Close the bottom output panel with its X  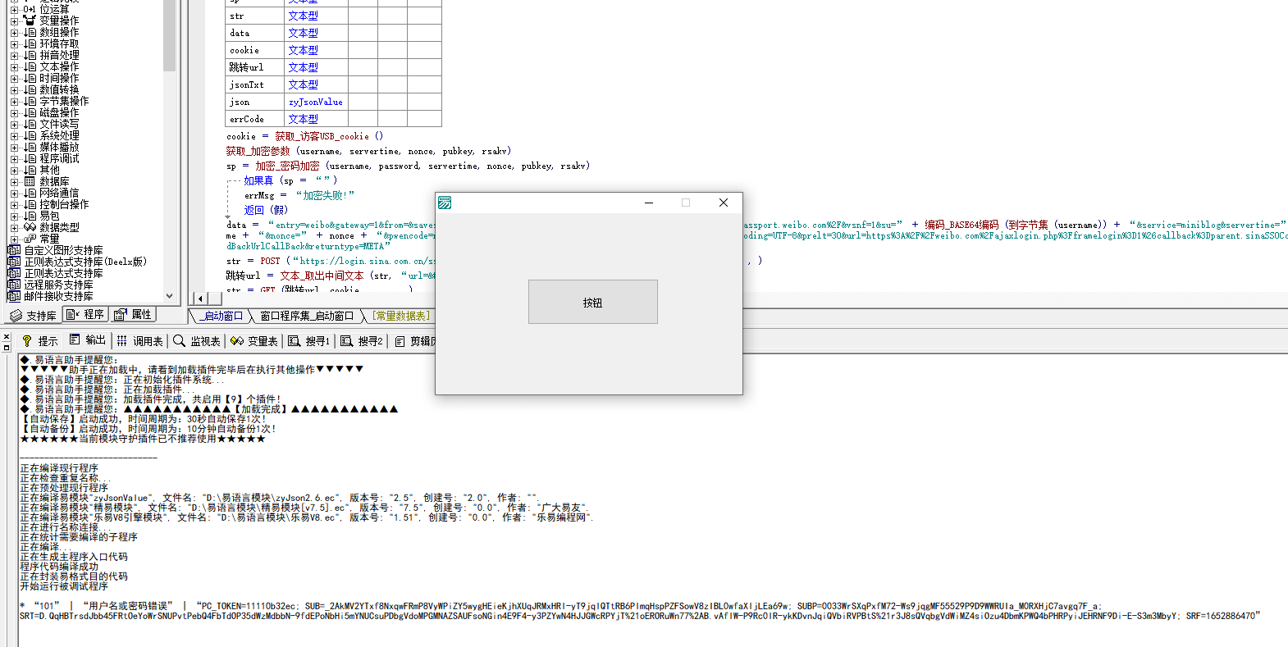[6, 337]
